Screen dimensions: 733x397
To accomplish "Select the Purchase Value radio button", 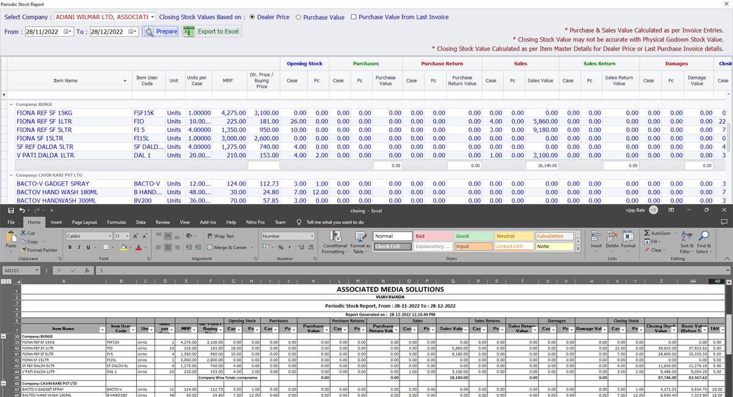I will [298, 17].
